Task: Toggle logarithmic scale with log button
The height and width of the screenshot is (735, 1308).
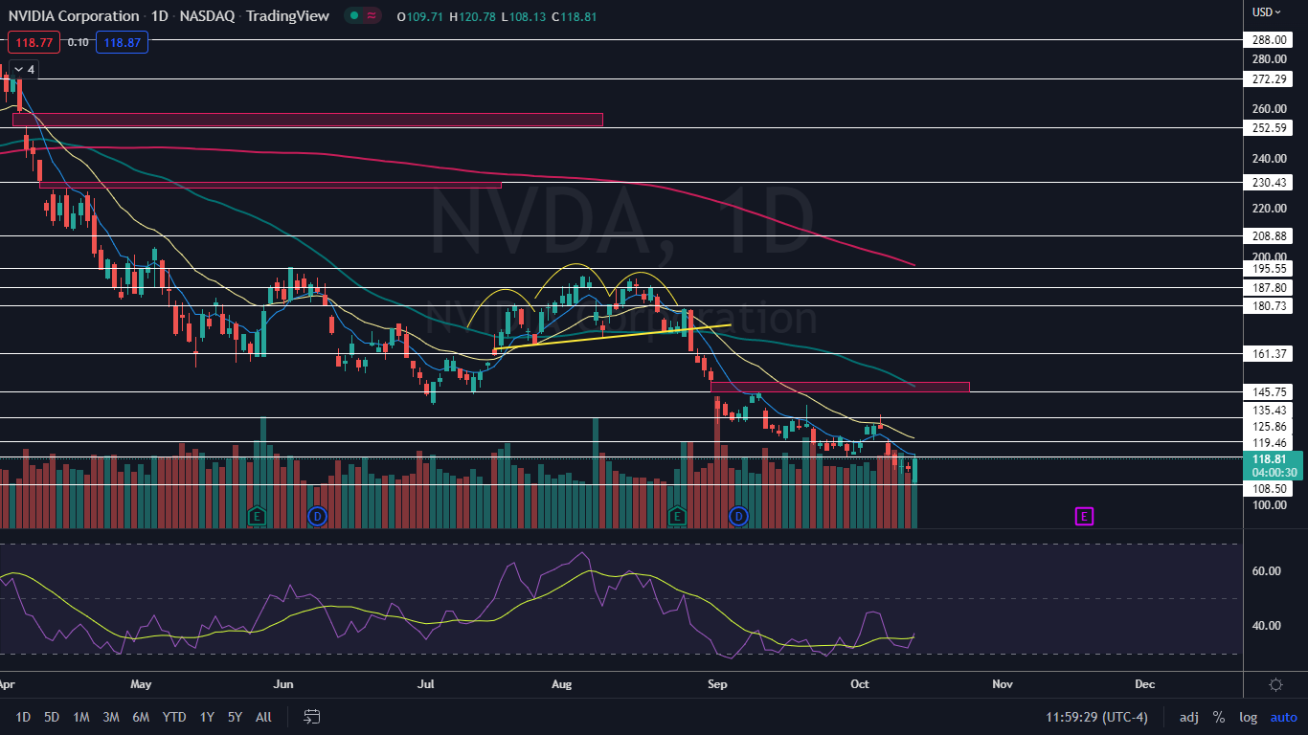Action: (1249, 717)
